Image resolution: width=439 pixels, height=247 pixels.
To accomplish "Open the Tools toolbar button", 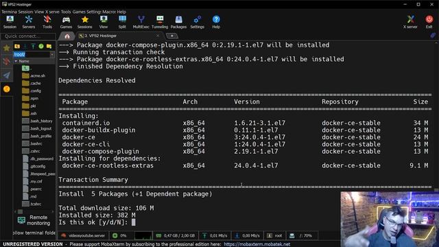I will [47, 22].
